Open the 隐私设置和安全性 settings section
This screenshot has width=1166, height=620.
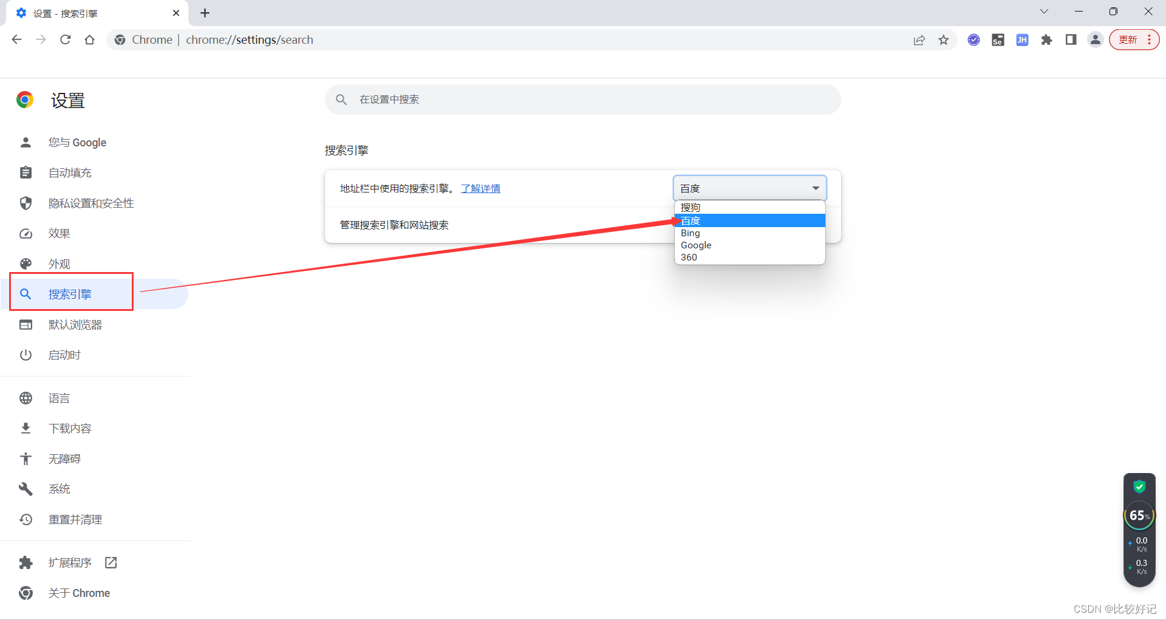tap(91, 203)
